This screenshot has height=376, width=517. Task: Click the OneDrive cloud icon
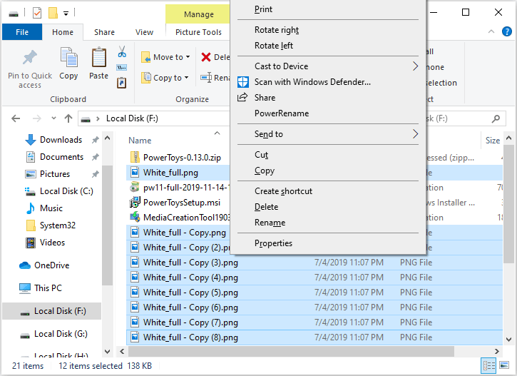pos(25,265)
